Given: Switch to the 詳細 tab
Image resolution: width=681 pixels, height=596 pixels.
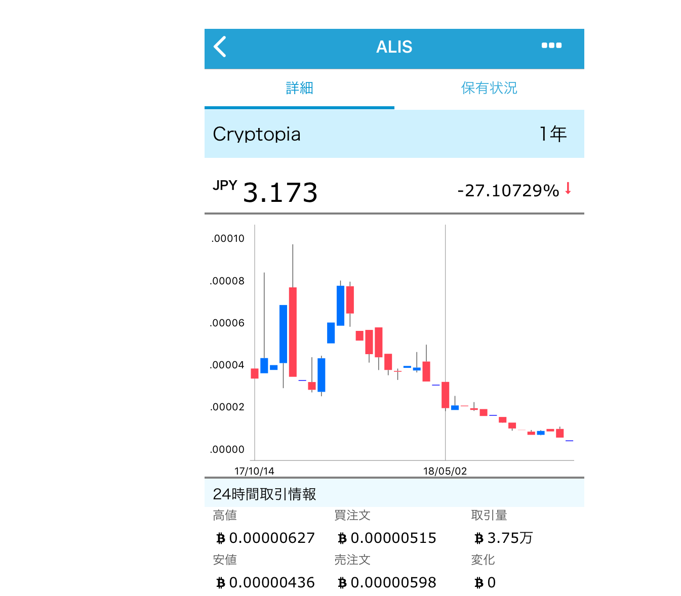Looking at the screenshot, I should (x=299, y=88).
